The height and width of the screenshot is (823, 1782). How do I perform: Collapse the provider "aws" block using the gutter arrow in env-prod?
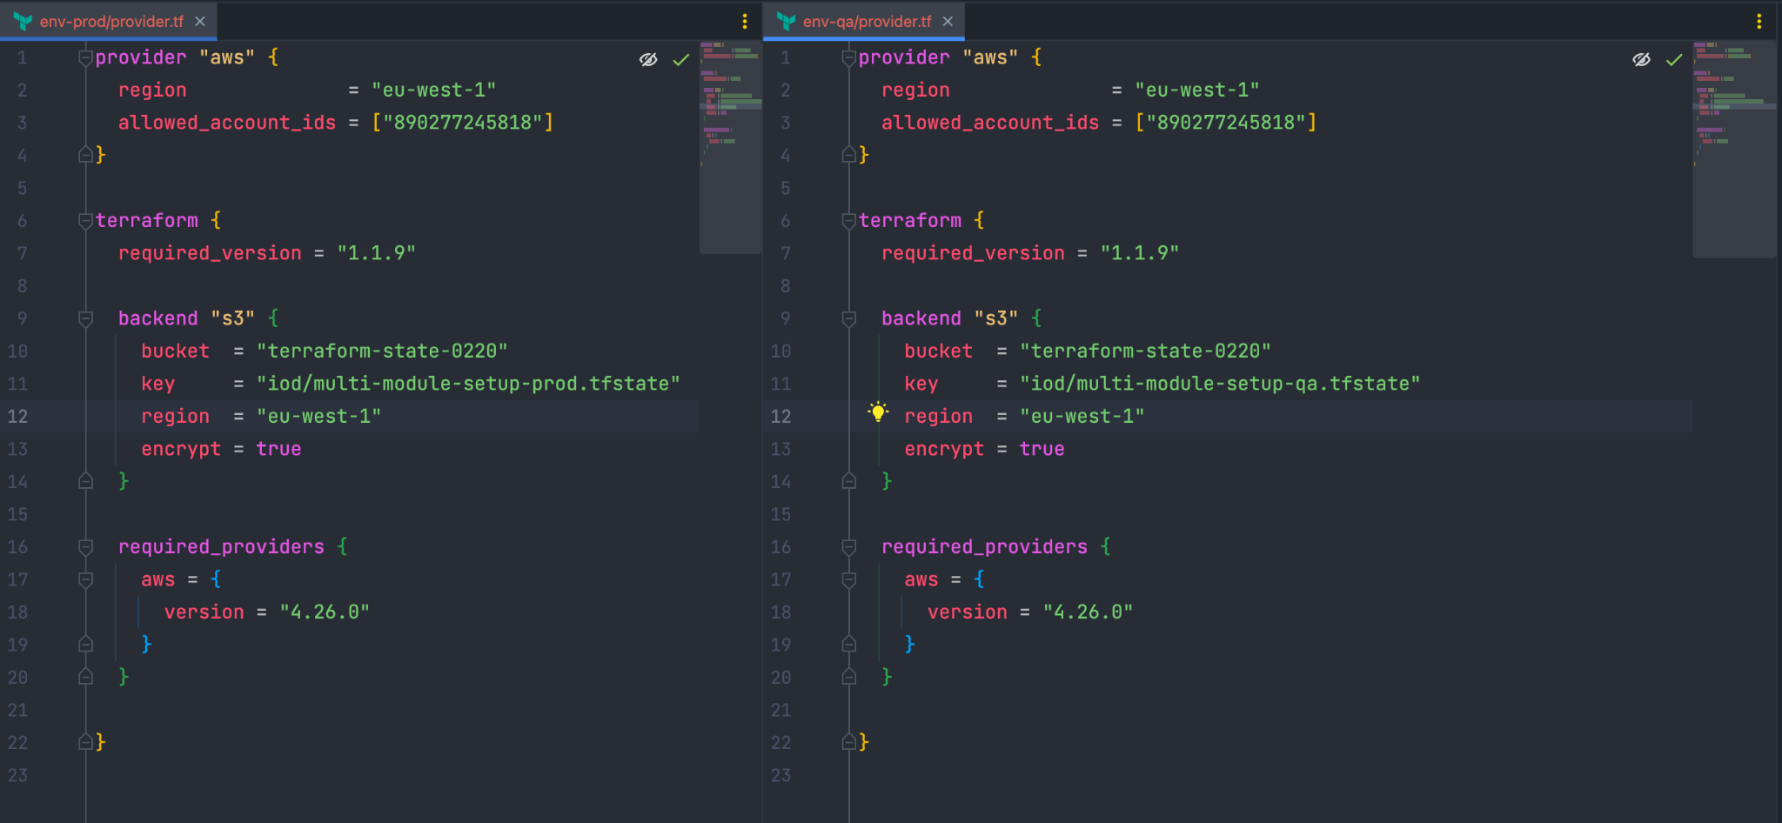point(84,57)
